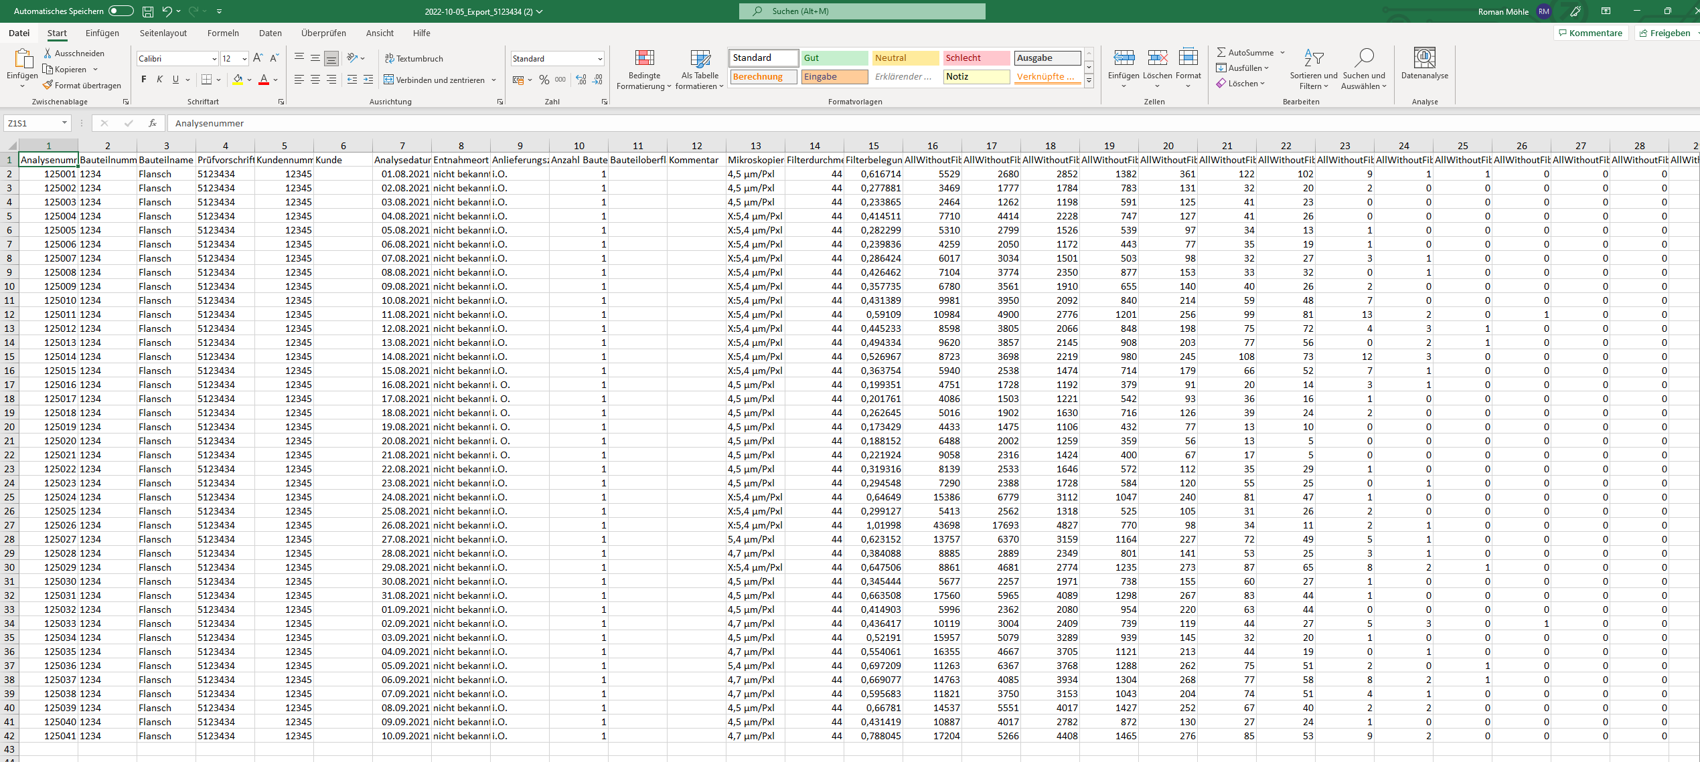
Task: Toggle Textumbruch wrap text
Action: pos(414,58)
